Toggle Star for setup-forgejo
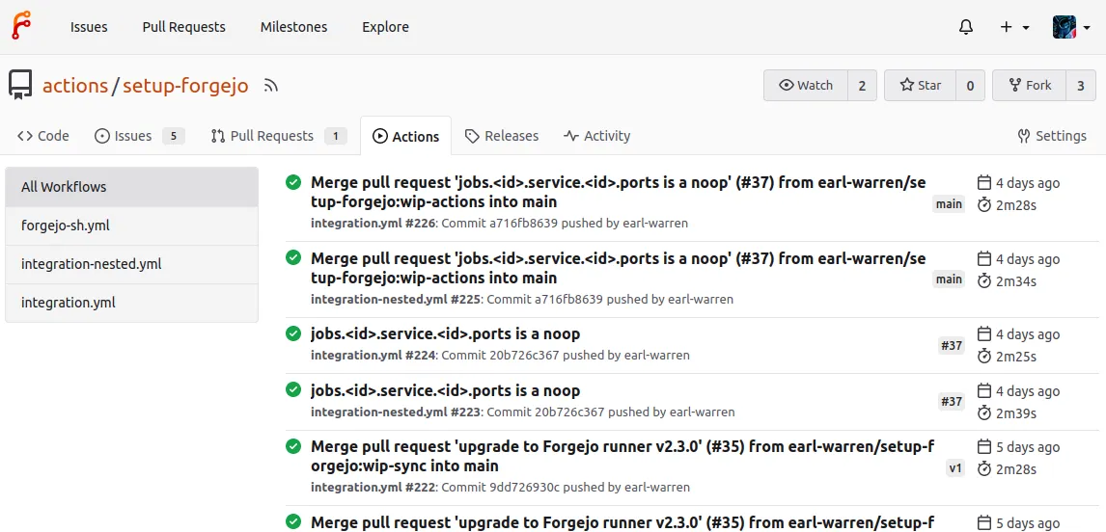This screenshot has width=1106, height=532. 920,86
